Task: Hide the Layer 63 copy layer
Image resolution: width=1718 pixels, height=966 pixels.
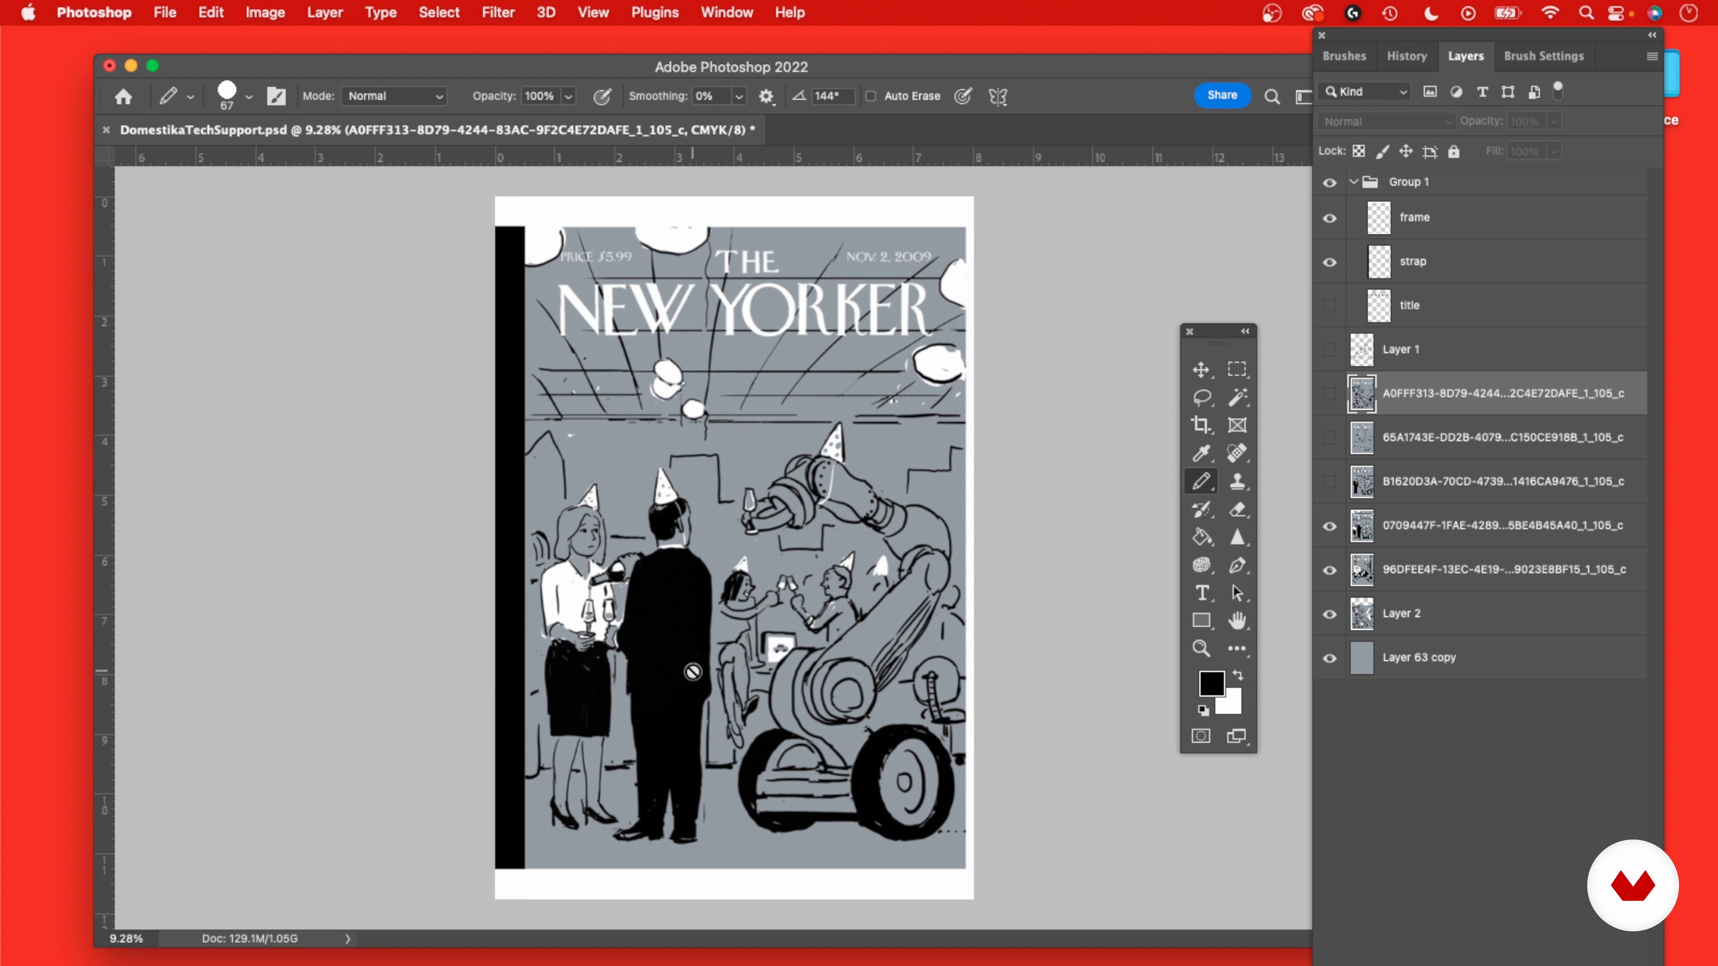Action: [1330, 659]
